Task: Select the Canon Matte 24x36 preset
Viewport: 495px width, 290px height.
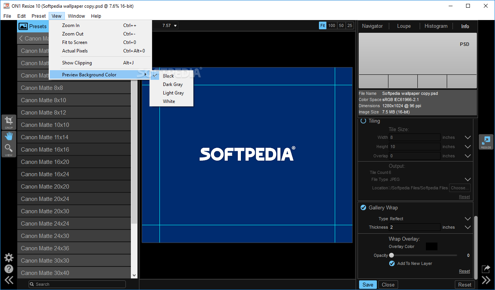Action: coord(74,248)
